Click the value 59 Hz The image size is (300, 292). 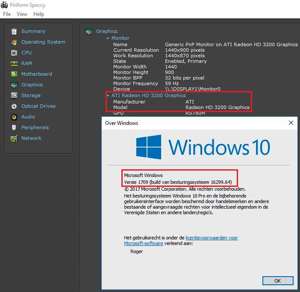(x=172, y=83)
